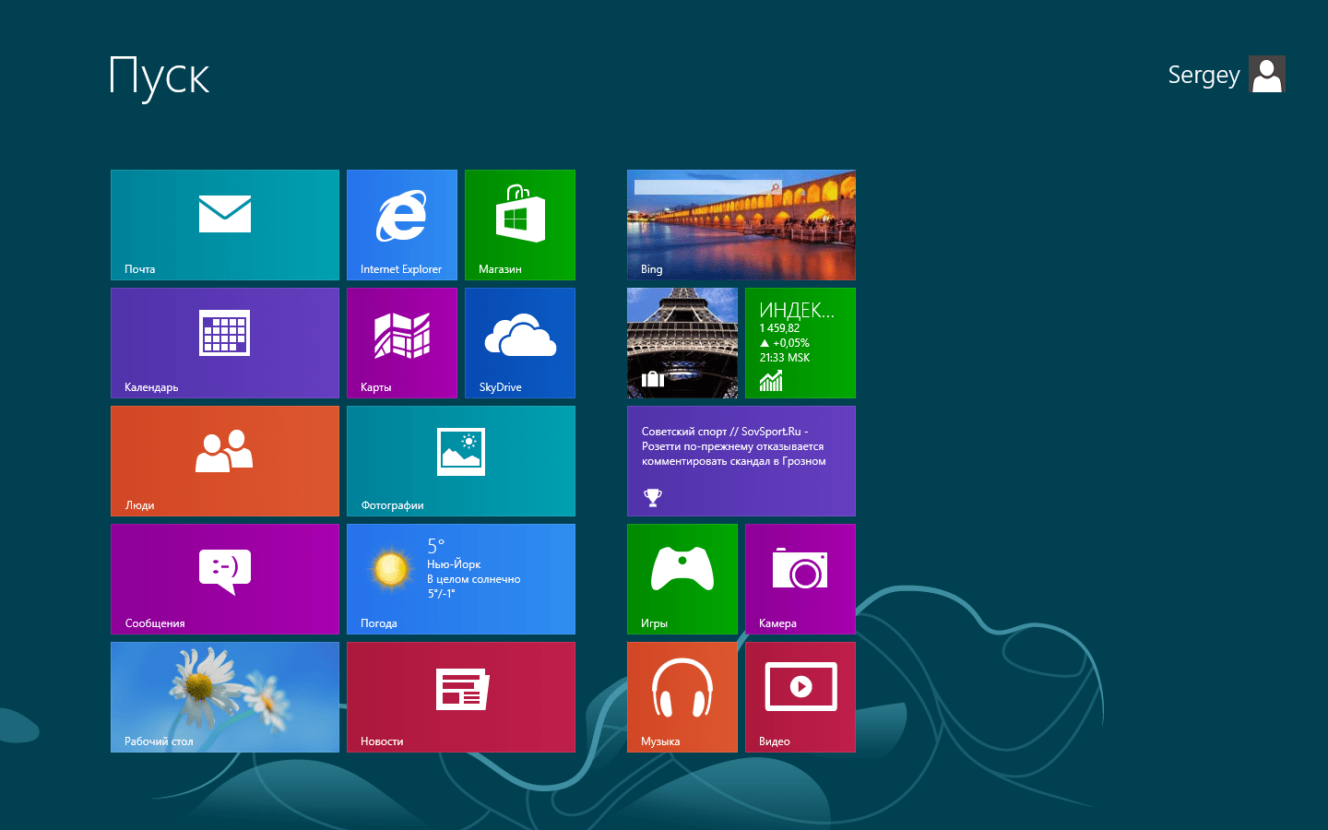Click the Нью-Йорк city label
The width and height of the screenshot is (1328, 830).
pyautogui.click(x=454, y=564)
